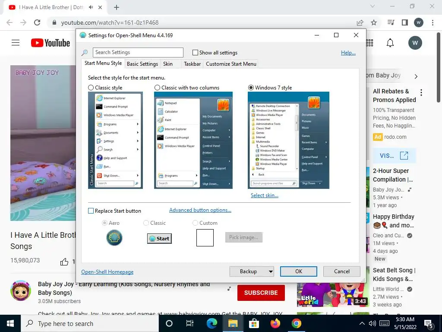The height and width of the screenshot is (332, 442).
Task: Click Classic style preview image
Action: 115,140
